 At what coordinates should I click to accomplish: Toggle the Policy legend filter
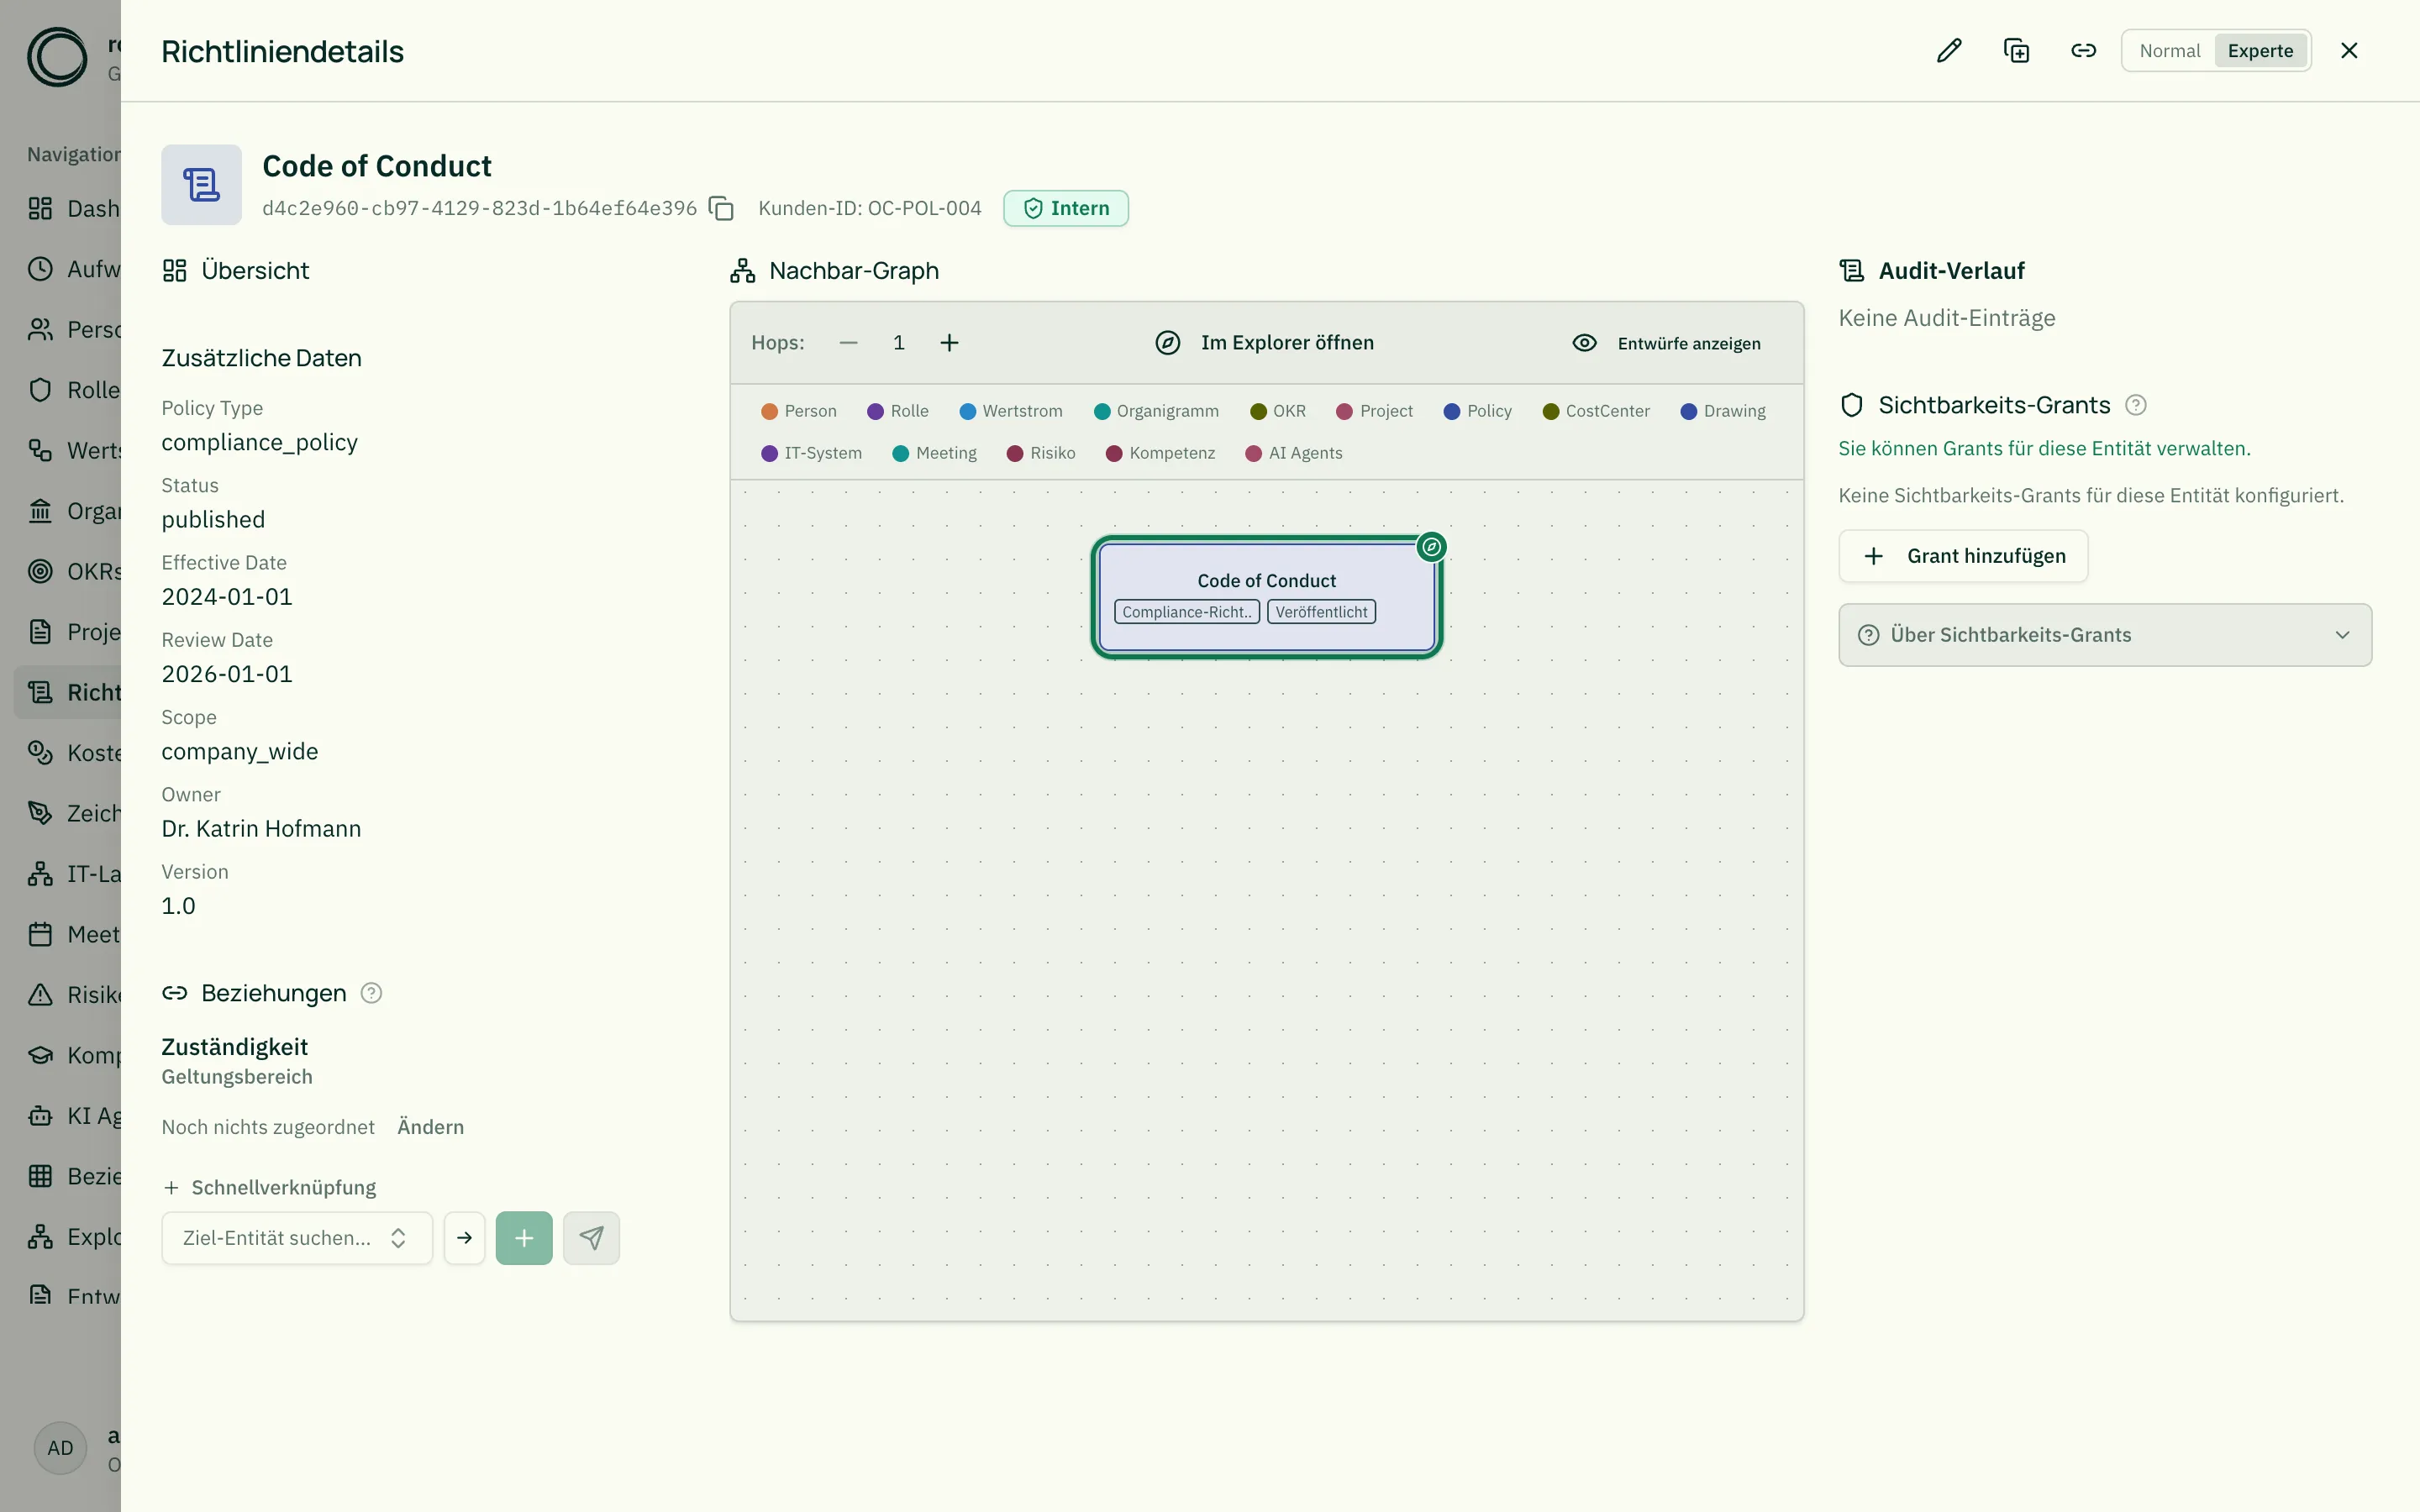click(1478, 411)
